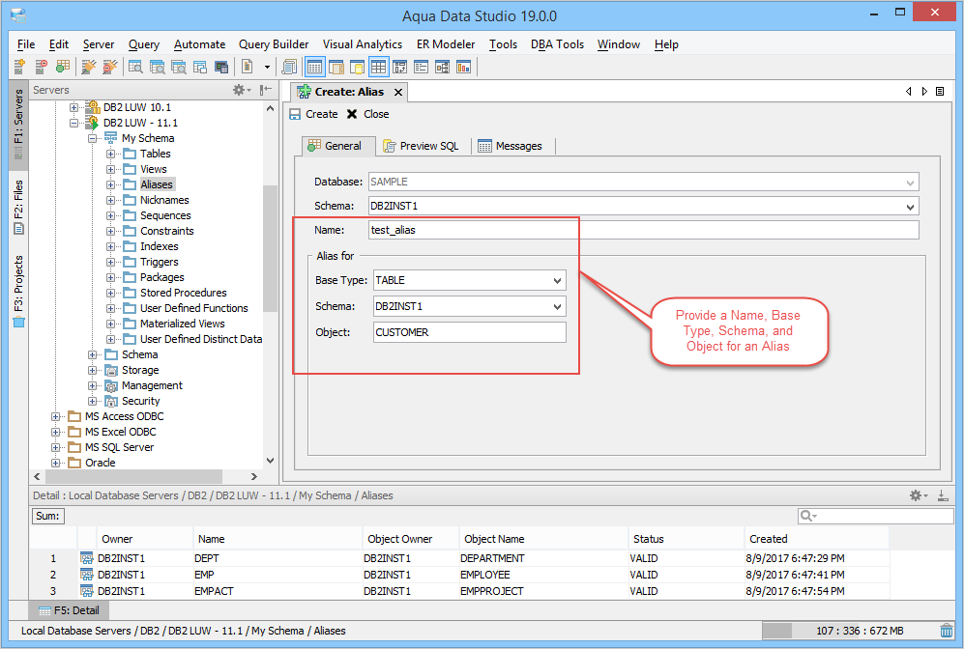
Task: Expand the Tables tree node
Action: [110, 154]
